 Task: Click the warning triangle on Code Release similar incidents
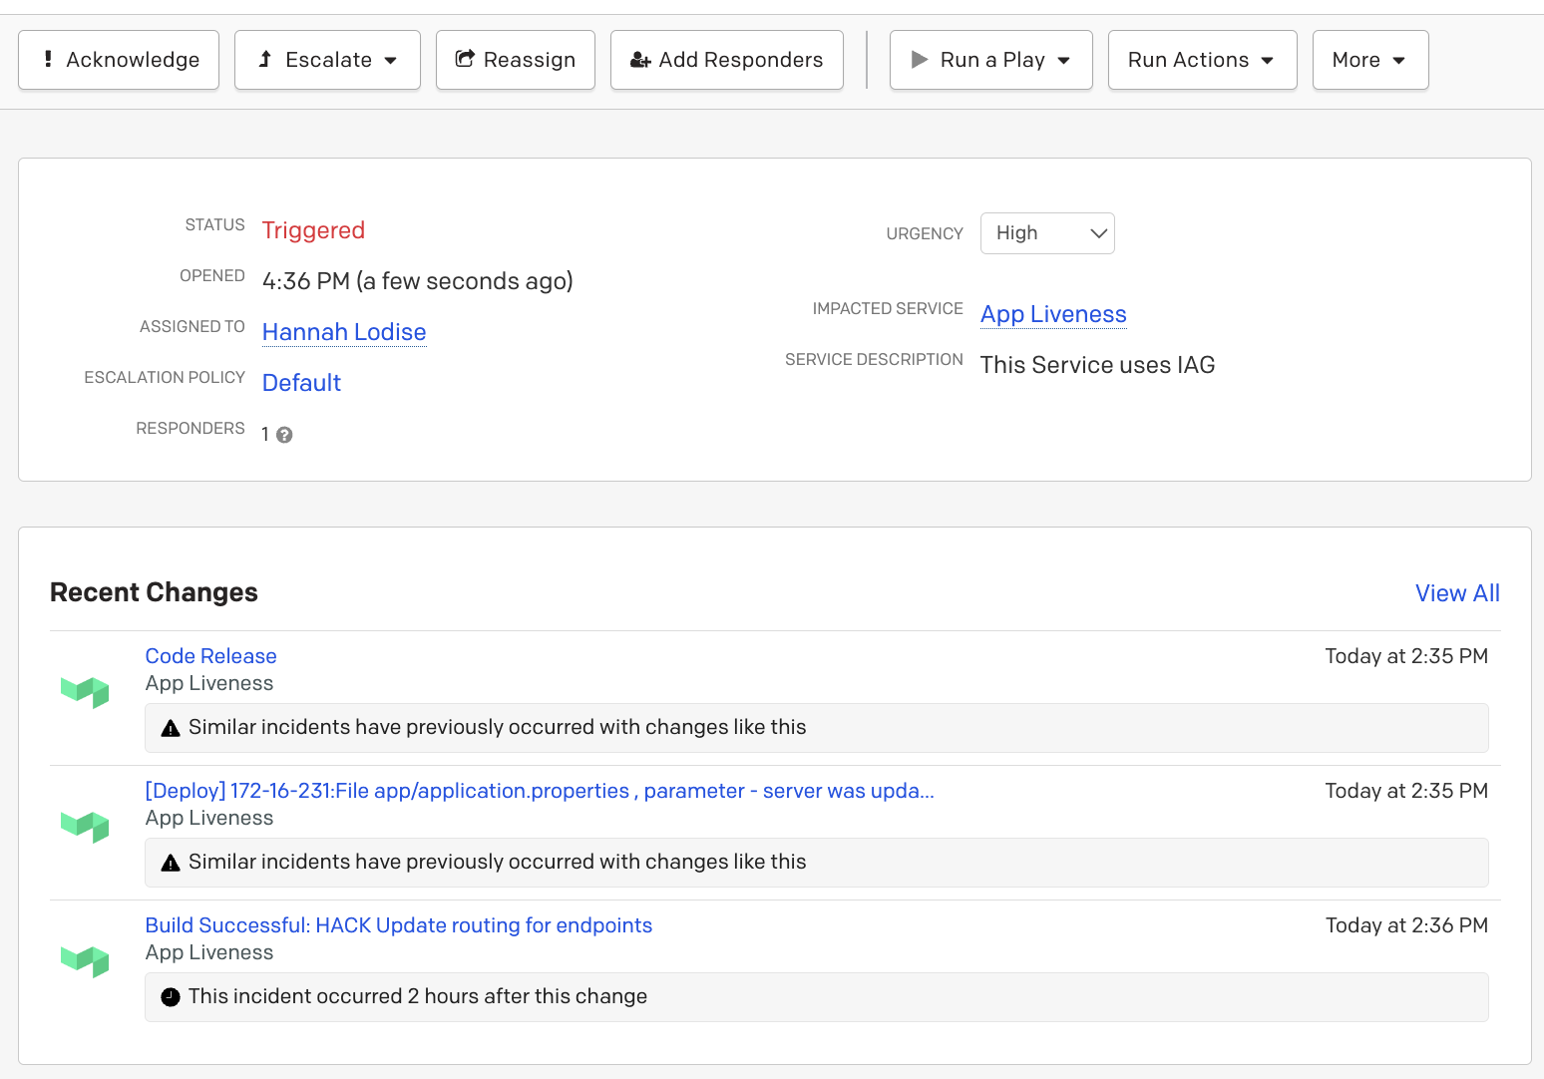pyautogui.click(x=170, y=727)
